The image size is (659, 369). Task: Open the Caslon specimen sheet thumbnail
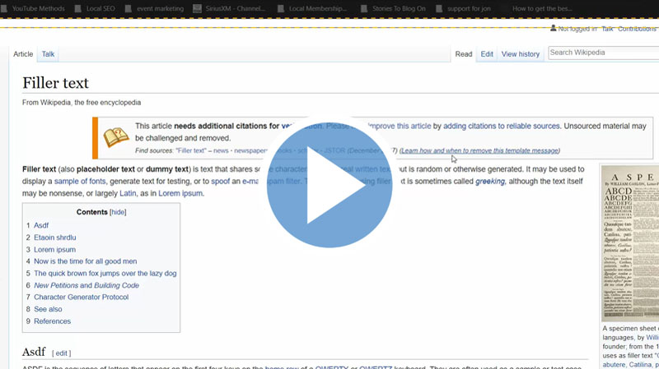630,242
